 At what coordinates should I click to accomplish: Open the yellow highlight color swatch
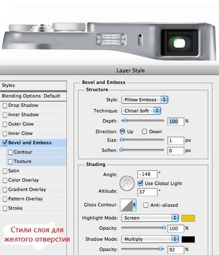tap(188, 218)
